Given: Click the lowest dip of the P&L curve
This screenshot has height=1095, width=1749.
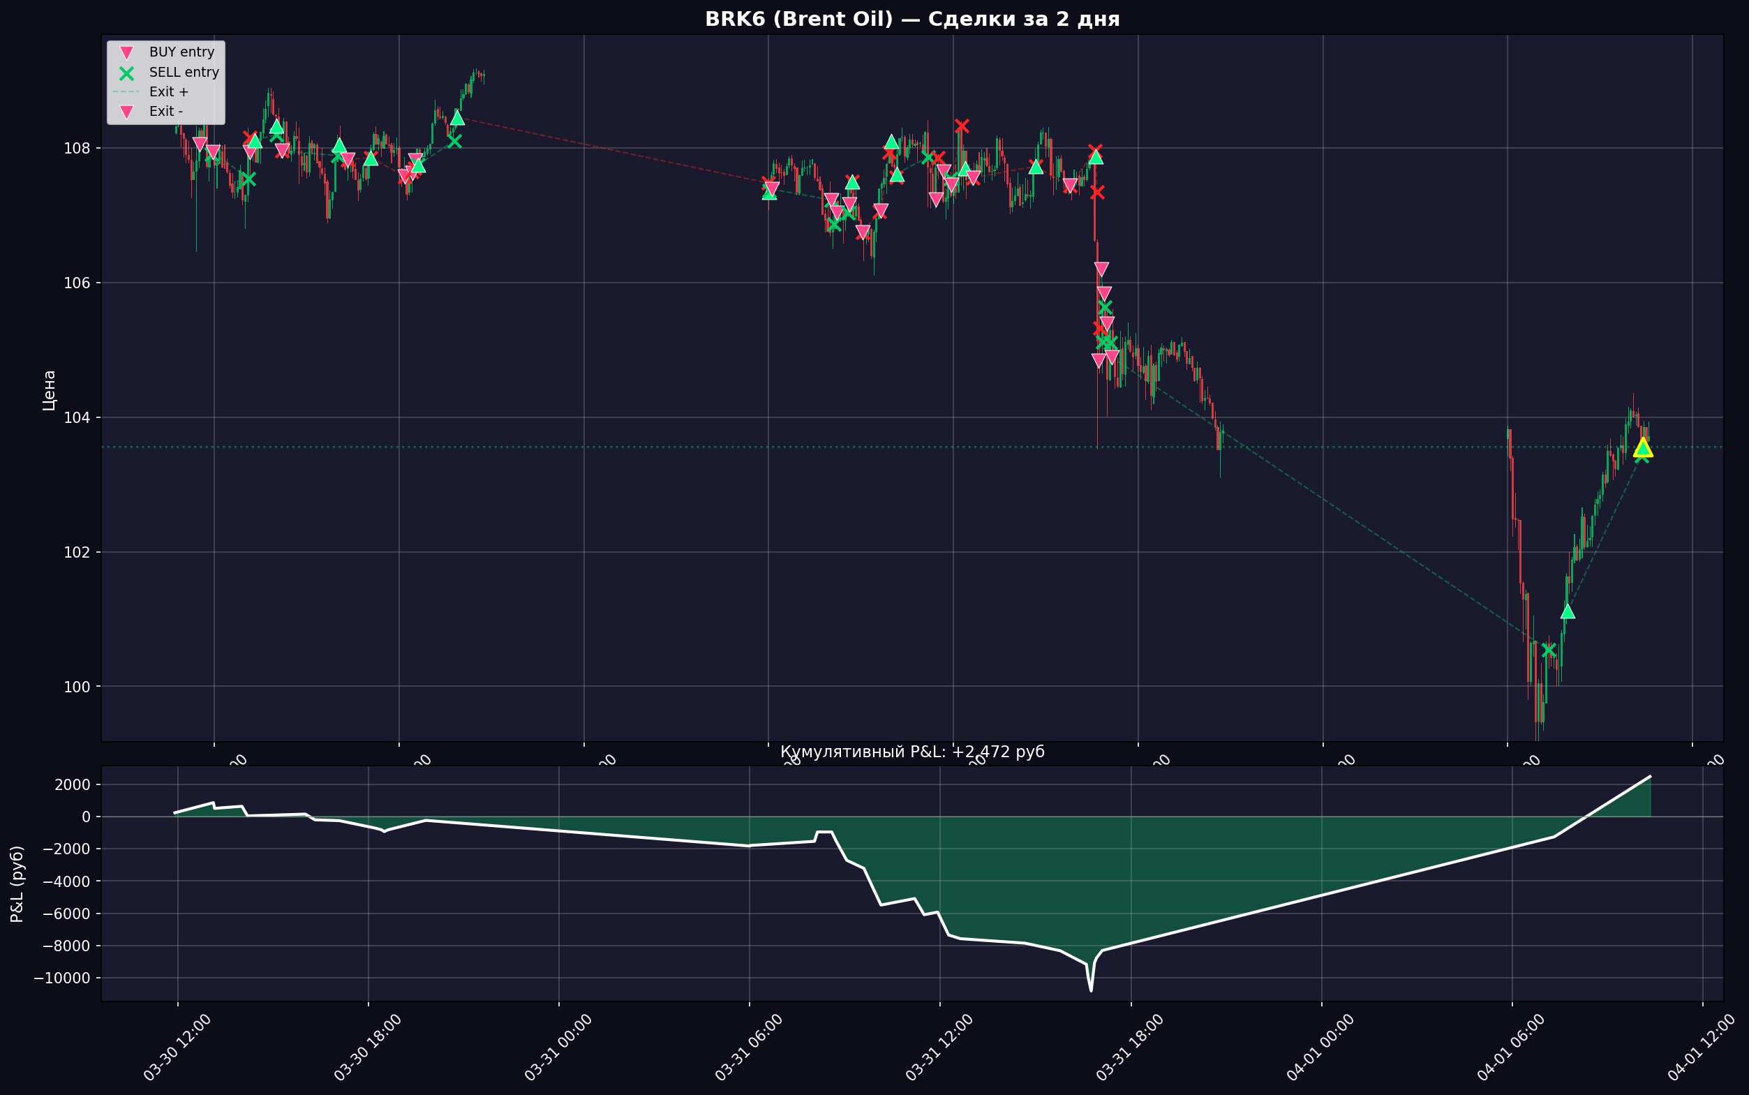Looking at the screenshot, I should coord(1091,990).
